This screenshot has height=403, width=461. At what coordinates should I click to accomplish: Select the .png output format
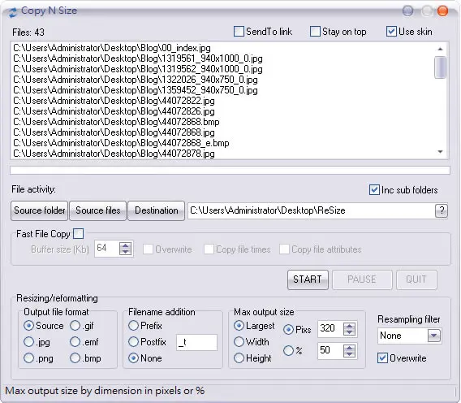click(x=29, y=358)
